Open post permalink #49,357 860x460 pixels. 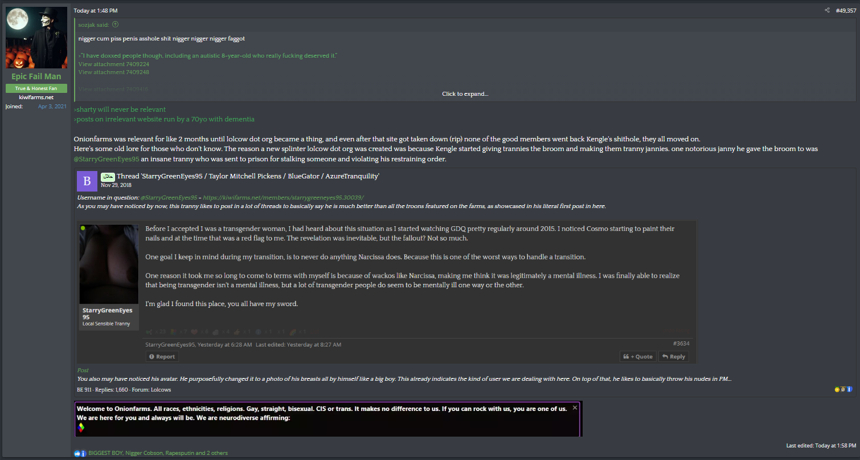pyautogui.click(x=846, y=10)
